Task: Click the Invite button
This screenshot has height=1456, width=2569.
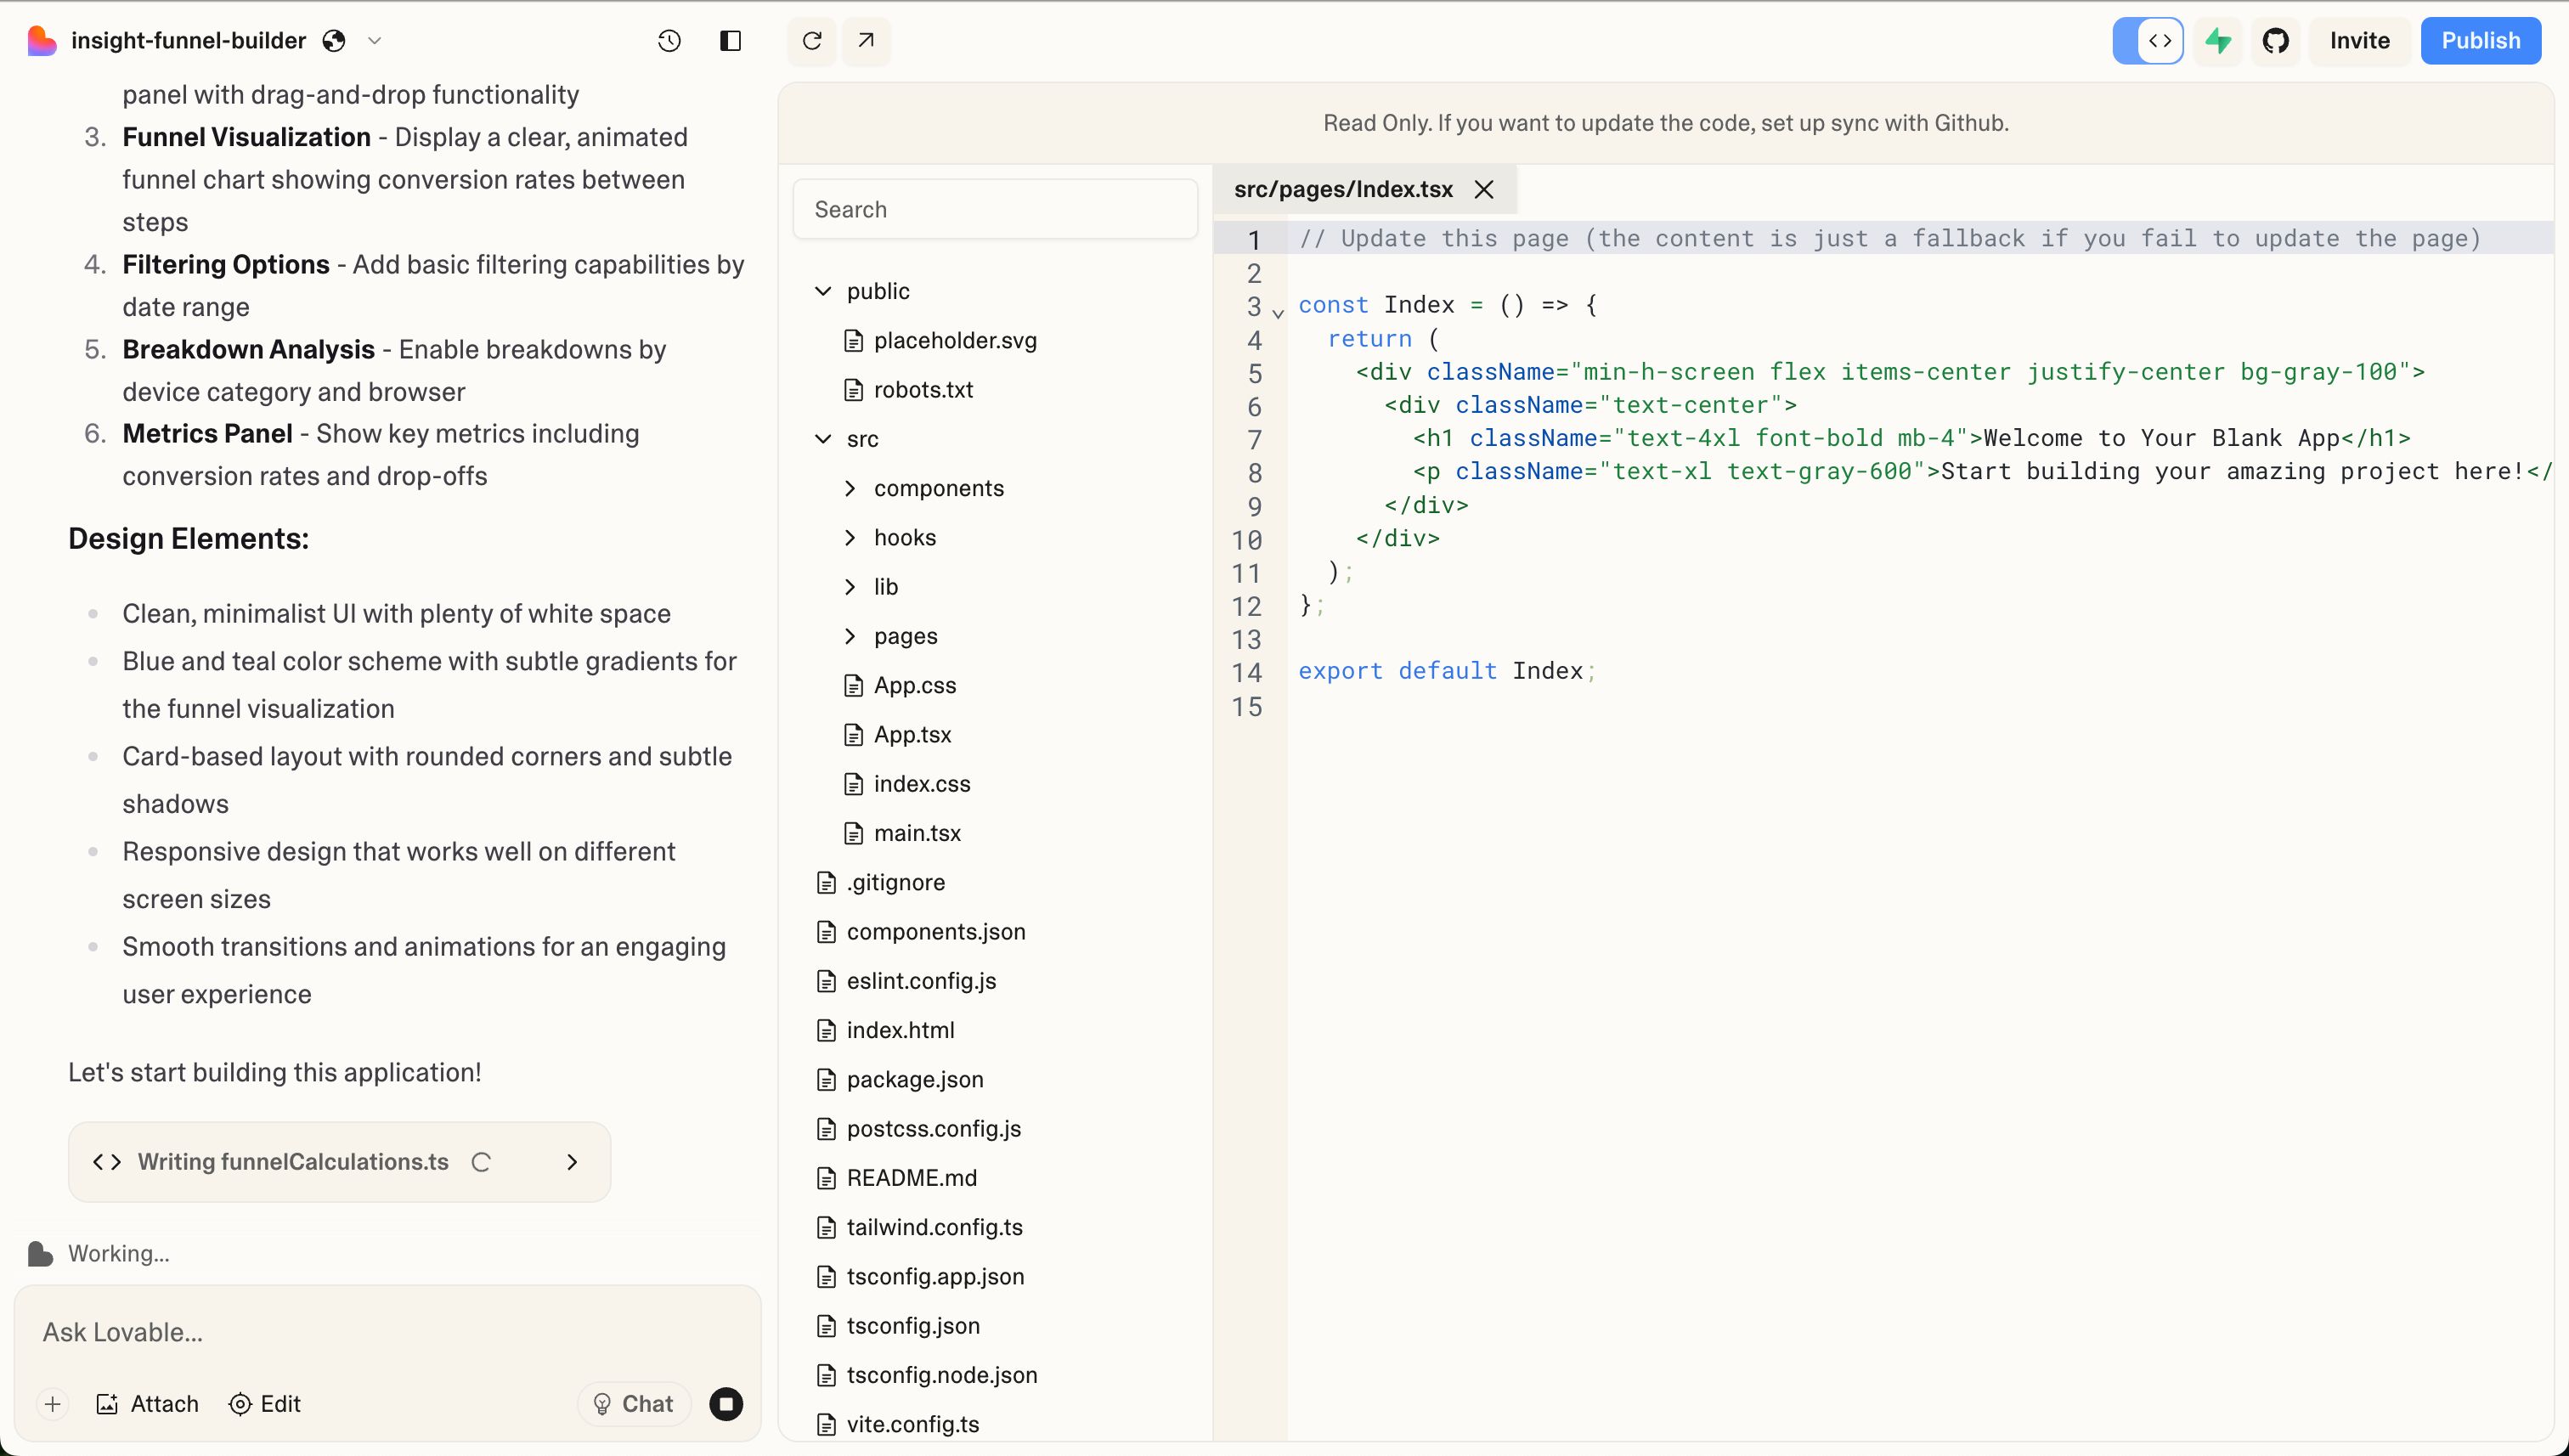Action: [2359, 41]
